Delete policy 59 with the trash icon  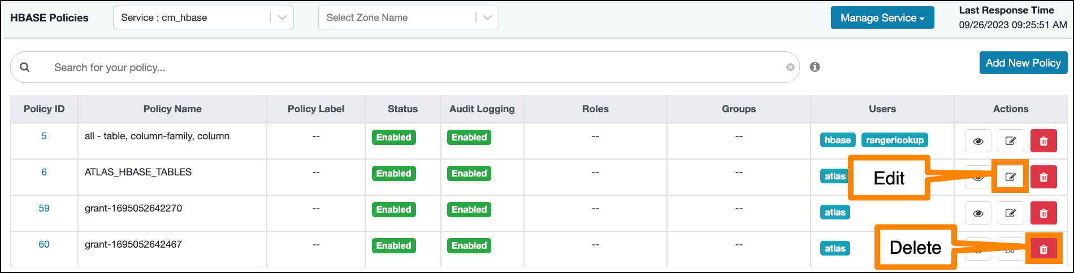click(x=1043, y=213)
